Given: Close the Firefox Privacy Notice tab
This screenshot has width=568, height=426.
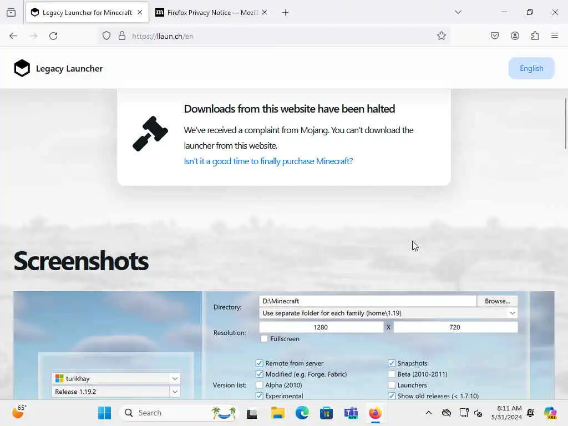Looking at the screenshot, I should tap(265, 12).
